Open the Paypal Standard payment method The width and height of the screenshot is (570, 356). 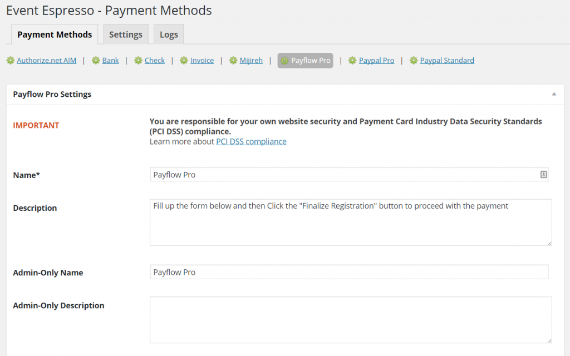pyautogui.click(x=447, y=60)
